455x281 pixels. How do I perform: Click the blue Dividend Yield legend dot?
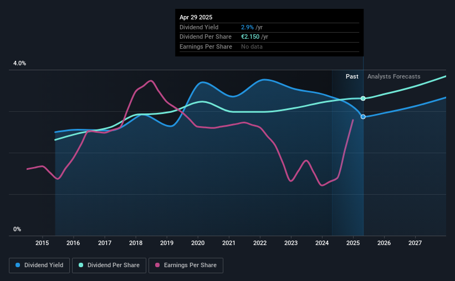tap(18, 265)
